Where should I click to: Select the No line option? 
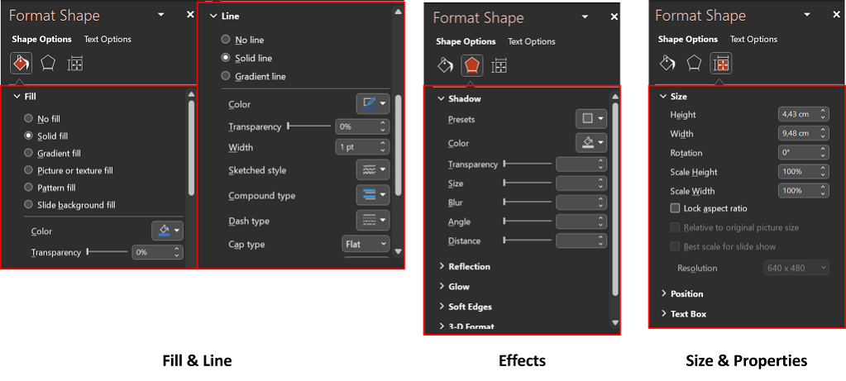click(x=243, y=40)
